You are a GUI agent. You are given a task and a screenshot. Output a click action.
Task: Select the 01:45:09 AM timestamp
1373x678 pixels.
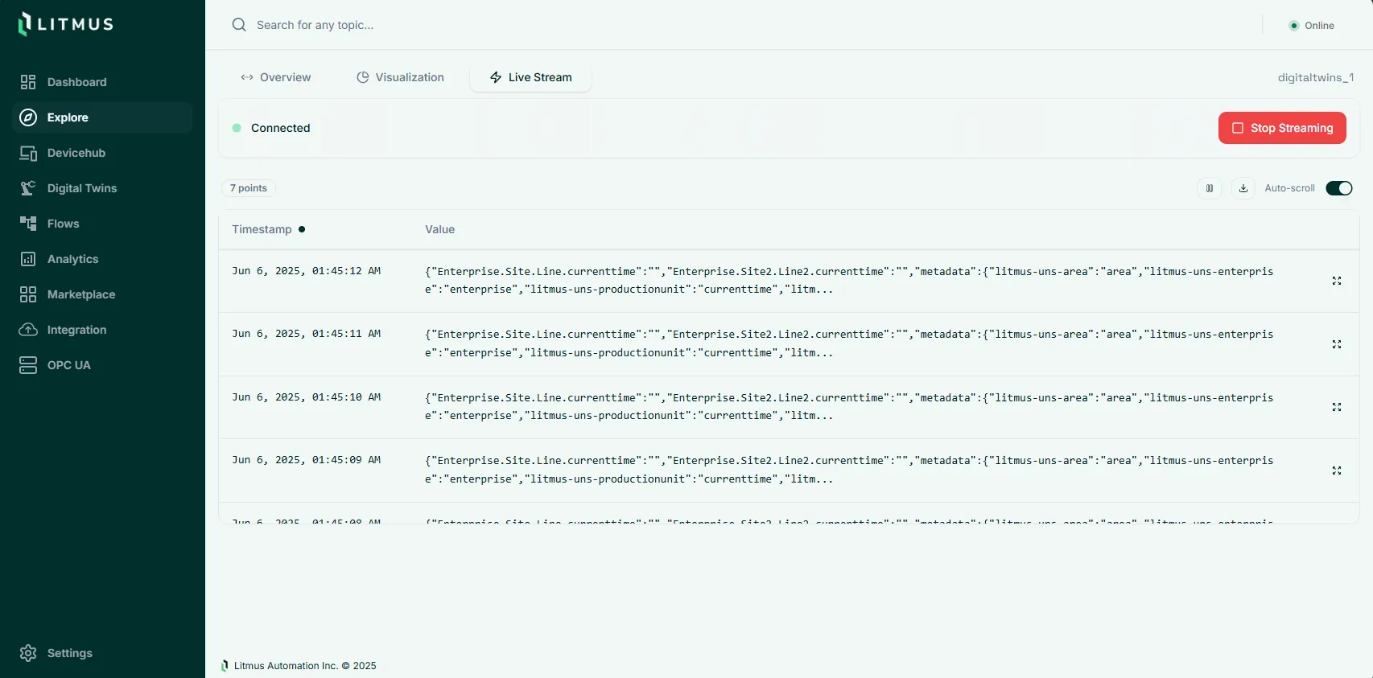(x=307, y=460)
